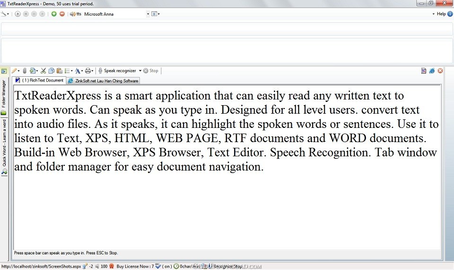Click the red award ribbon license icon
Viewport: 454px width, 270px height.
112,266
